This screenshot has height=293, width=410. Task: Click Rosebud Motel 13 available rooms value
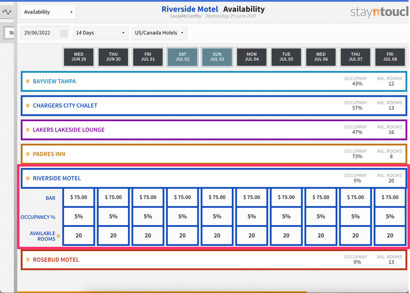point(391,262)
